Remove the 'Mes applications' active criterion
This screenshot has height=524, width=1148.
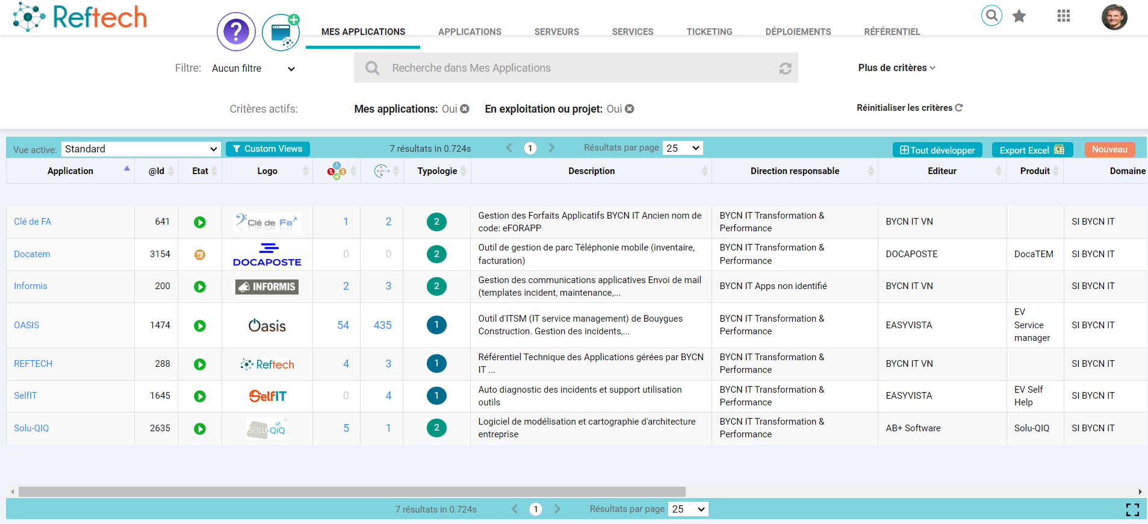(465, 109)
